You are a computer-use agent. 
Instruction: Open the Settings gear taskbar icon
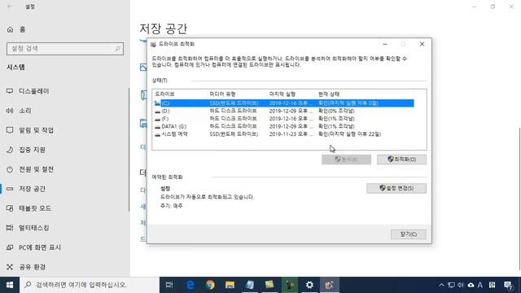[x=309, y=285]
